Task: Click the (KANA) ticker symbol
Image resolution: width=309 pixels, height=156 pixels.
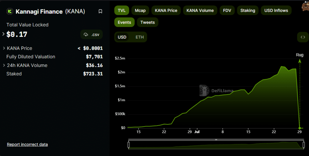Action: tap(75, 11)
